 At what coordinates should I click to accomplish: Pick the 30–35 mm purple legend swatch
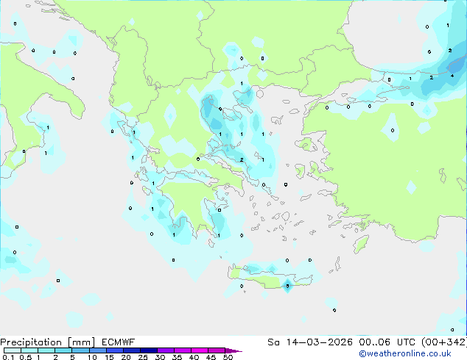coord(165,350)
